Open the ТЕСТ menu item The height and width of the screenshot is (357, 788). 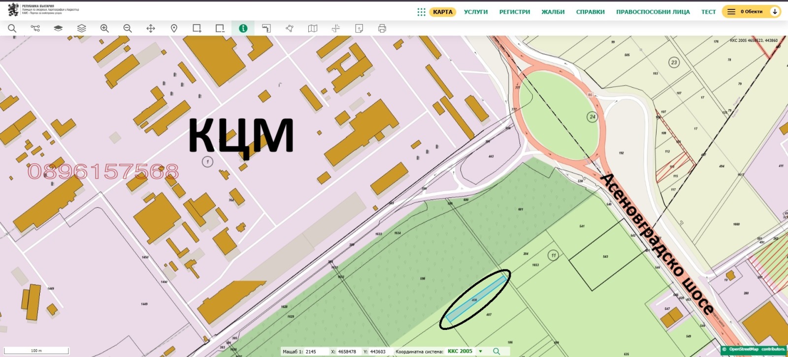pyautogui.click(x=709, y=12)
